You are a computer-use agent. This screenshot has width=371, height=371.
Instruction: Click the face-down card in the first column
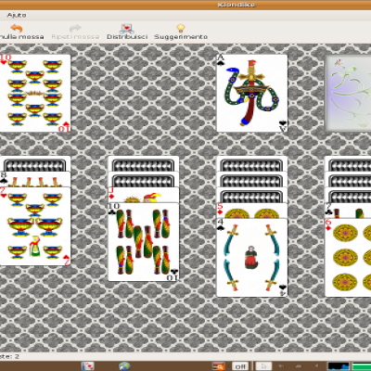tap(35, 164)
